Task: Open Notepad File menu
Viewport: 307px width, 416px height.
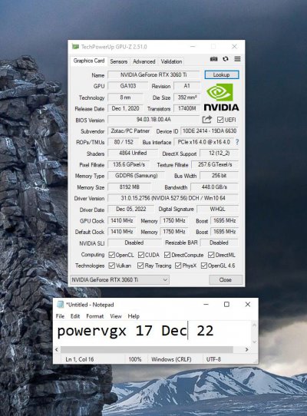Action: point(60,316)
